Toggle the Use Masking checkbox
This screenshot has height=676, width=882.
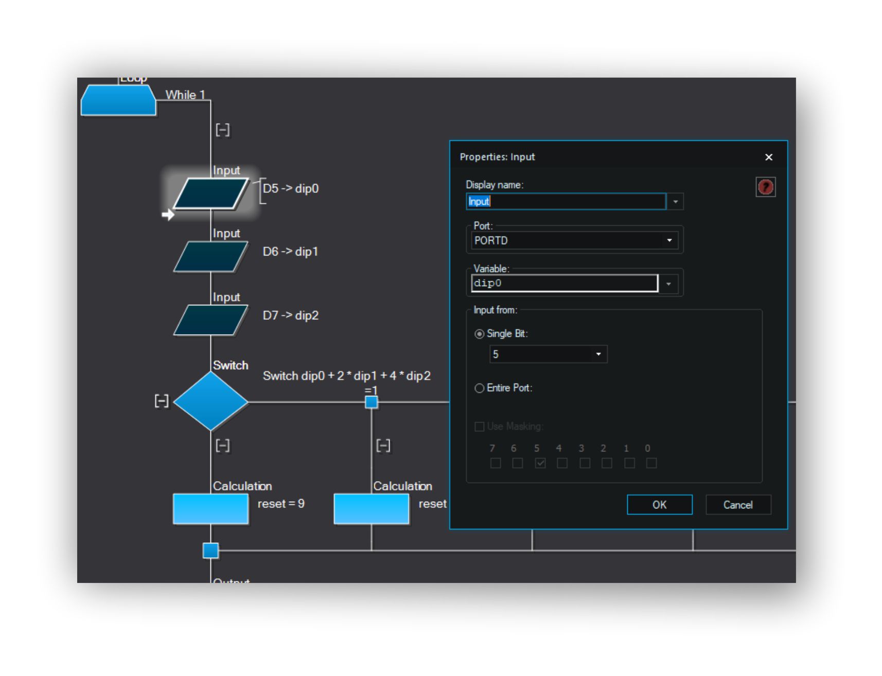pyautogui.click(x=479, y=427)
